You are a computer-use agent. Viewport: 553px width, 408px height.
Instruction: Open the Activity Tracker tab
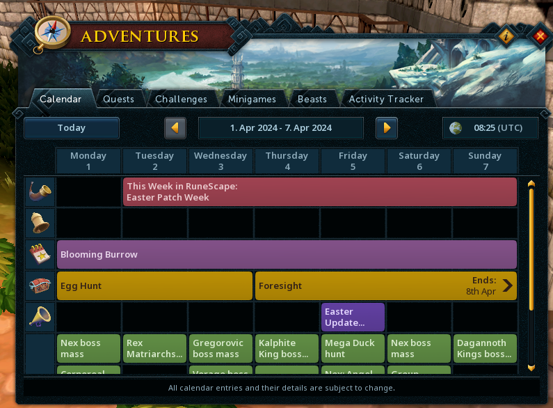click(x=386, y=99)
